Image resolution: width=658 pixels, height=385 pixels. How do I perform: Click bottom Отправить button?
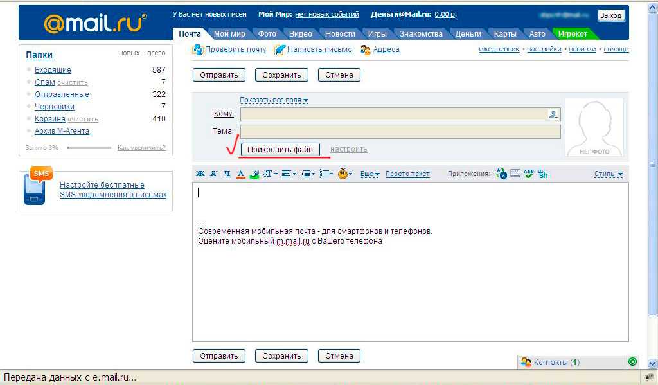click(x=219, y=356)
